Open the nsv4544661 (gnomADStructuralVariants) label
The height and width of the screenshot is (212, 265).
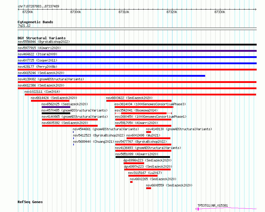[x=106, y=129]
